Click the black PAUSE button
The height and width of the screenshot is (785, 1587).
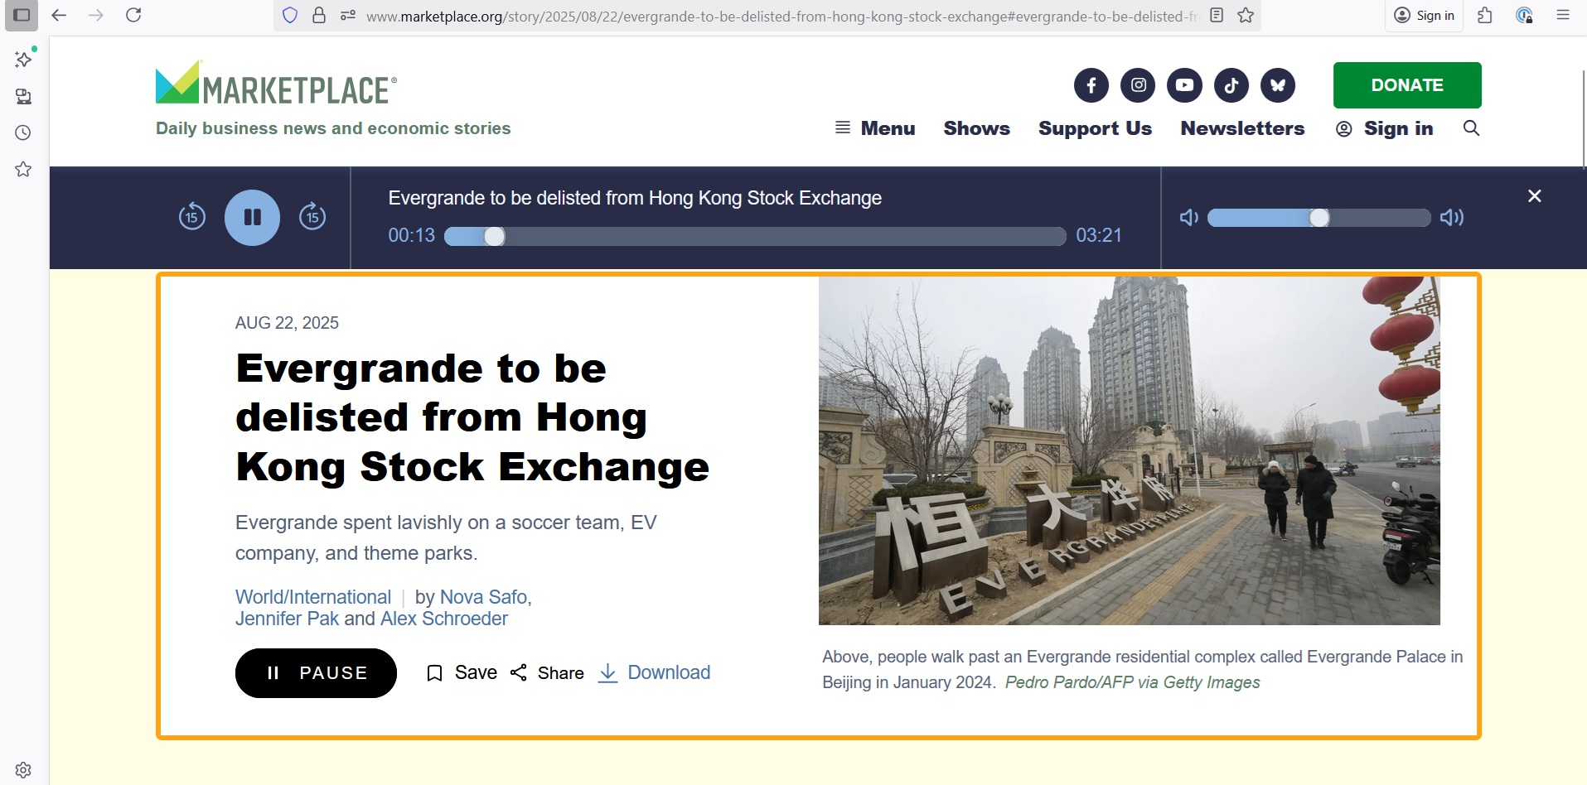point(316,673)
